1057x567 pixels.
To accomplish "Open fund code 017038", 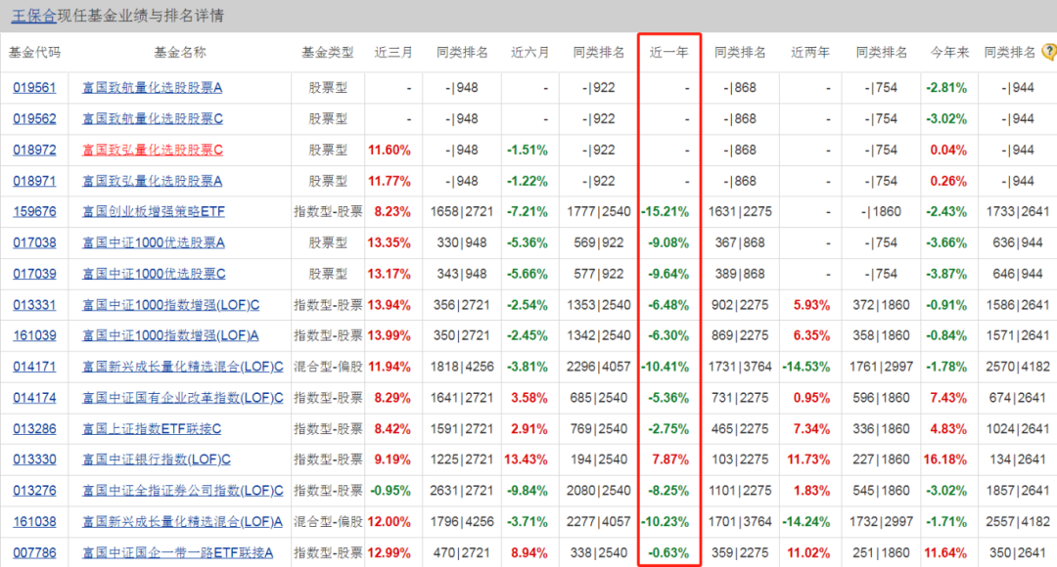I will pyautogui.click(x=34, y=242).
